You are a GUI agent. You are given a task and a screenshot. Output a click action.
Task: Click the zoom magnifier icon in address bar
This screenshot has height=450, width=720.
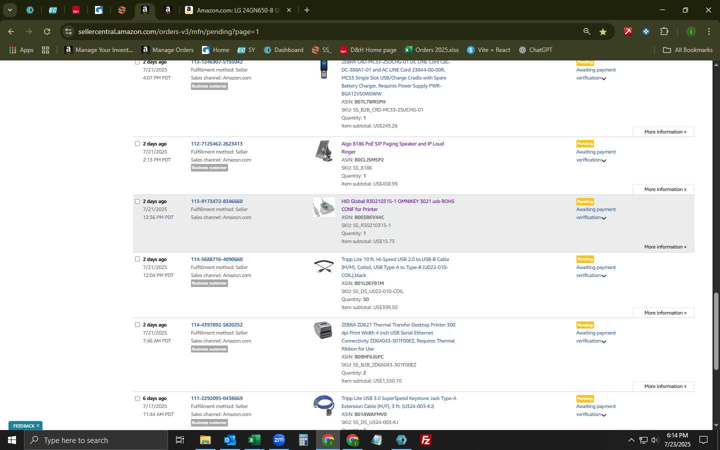pyautogui.click(x=586, y=31)
